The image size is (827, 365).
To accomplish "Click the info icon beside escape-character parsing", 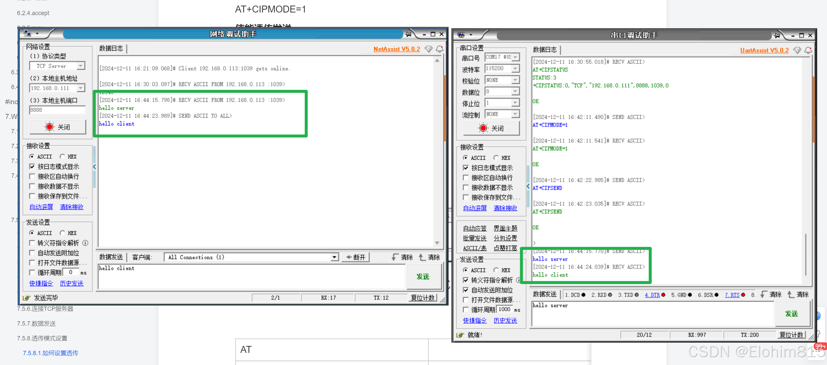I will point(85,243).
